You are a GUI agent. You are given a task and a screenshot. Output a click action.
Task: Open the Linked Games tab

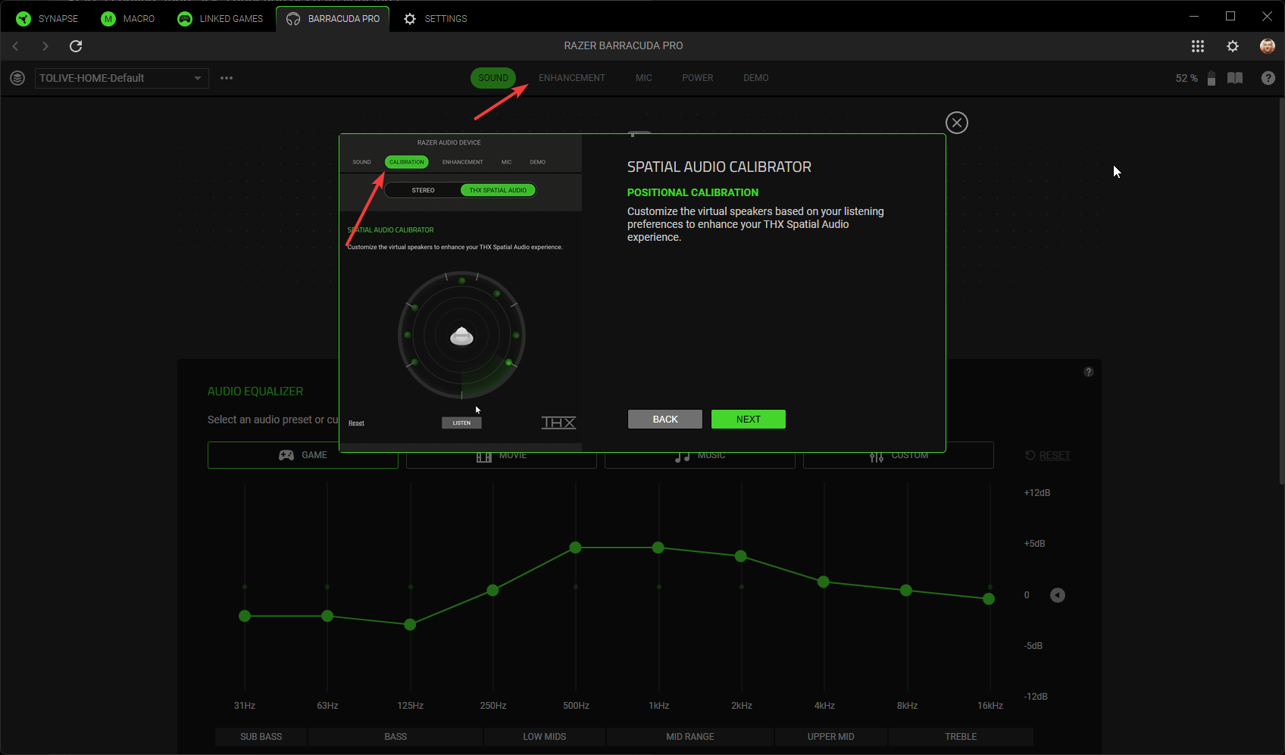(220, 18)
